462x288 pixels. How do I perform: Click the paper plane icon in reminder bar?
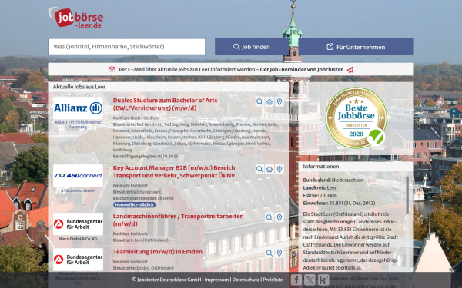tap(350, 70)
